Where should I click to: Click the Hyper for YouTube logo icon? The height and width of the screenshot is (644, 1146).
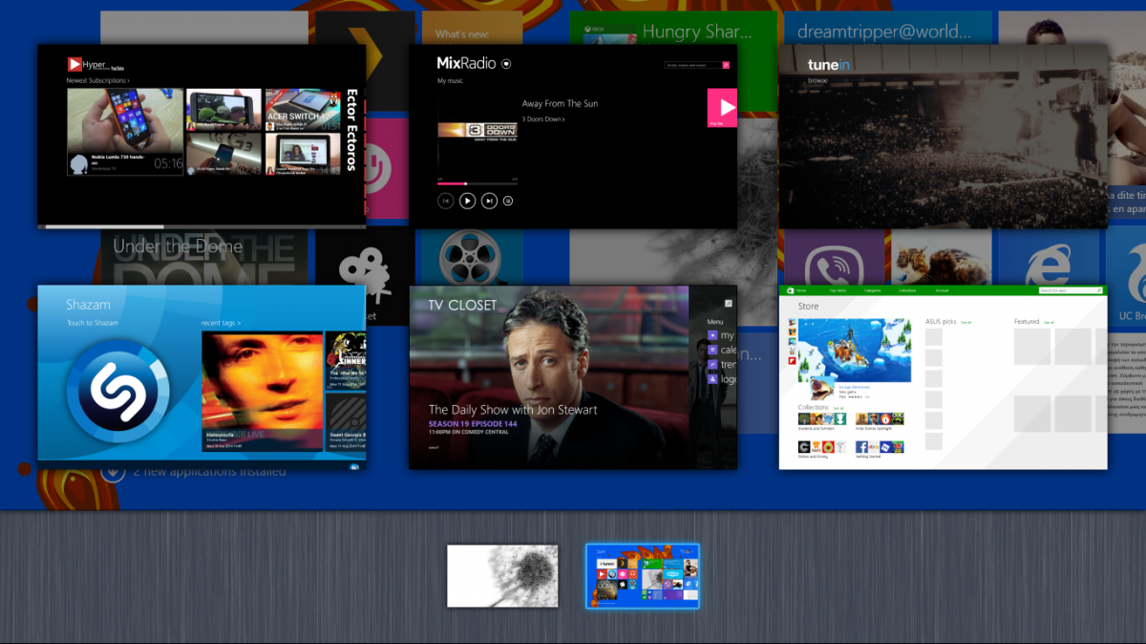pyautogui.click(x=74, y=64)
